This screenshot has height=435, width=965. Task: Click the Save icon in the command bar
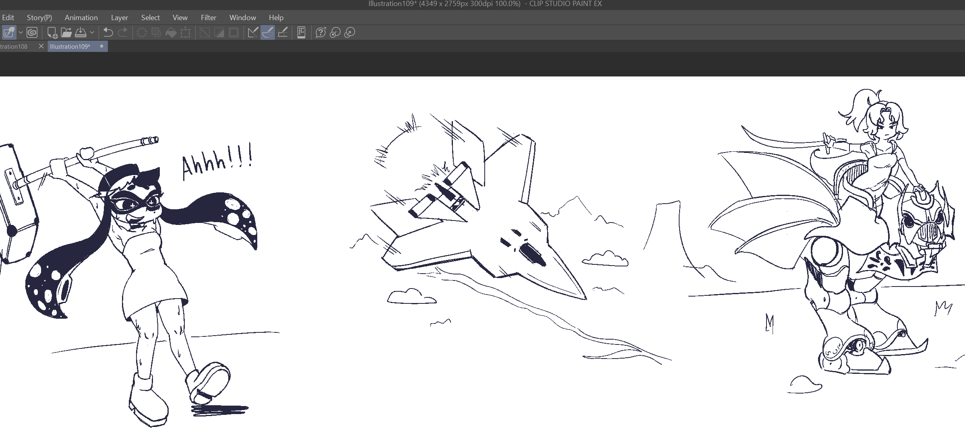coord(81,33)
